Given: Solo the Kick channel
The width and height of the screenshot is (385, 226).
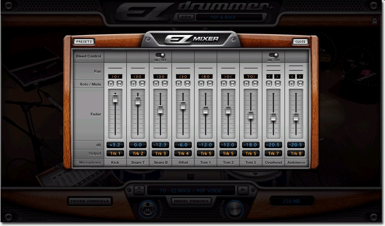Looking at the screenshot, I should 111,84.
